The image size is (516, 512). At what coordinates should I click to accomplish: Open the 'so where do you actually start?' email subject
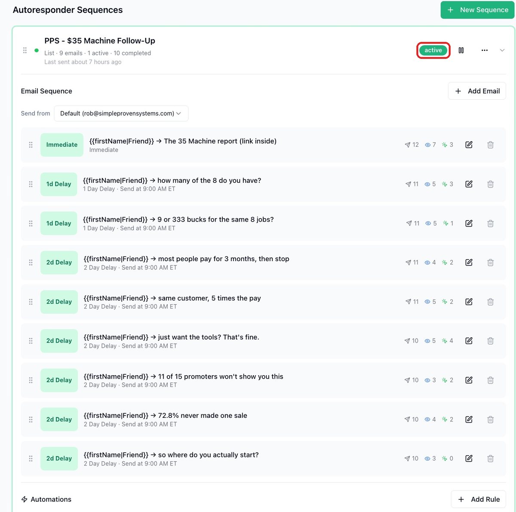coord(171,455)
